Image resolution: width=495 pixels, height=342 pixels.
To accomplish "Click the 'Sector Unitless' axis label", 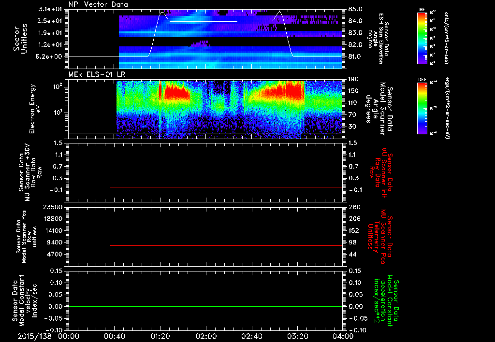I will tap(20, 39).
